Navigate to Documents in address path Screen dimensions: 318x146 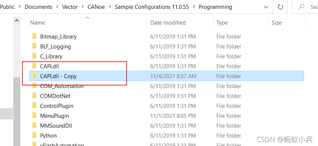click(x=38, y=7)
